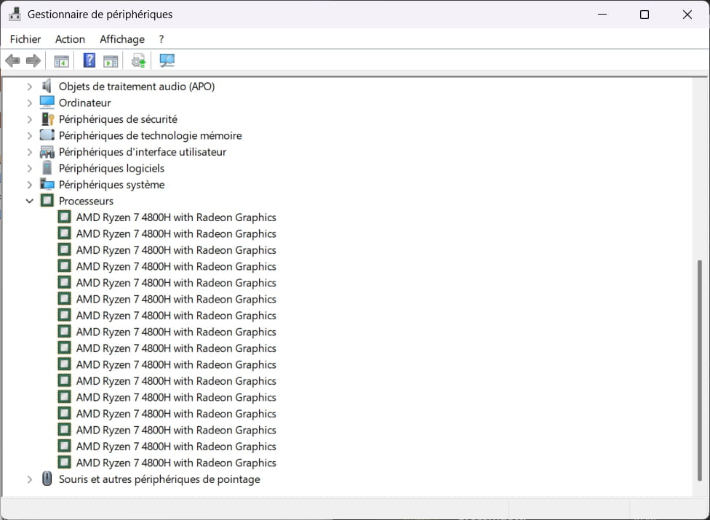Click the Périphériques de sécurité key icon
The width and height of the screenshot is (710, 520).
pos(47,119)
